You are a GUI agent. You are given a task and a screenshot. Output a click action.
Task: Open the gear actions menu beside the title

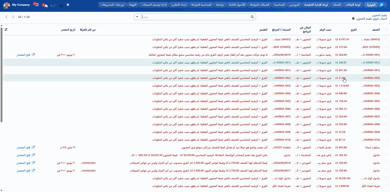pos(353,19)
